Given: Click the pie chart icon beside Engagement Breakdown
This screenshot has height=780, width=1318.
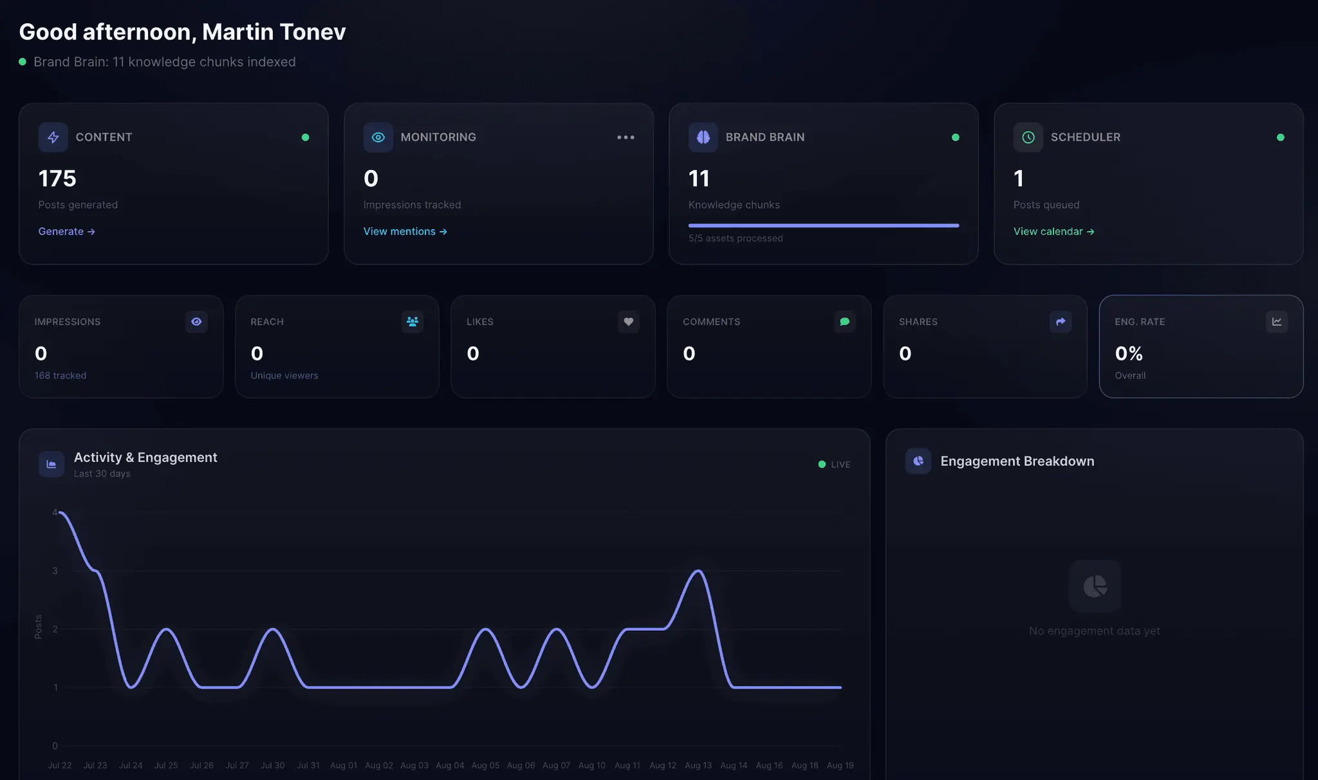Looking at the screenshot, I should [918, 461].
